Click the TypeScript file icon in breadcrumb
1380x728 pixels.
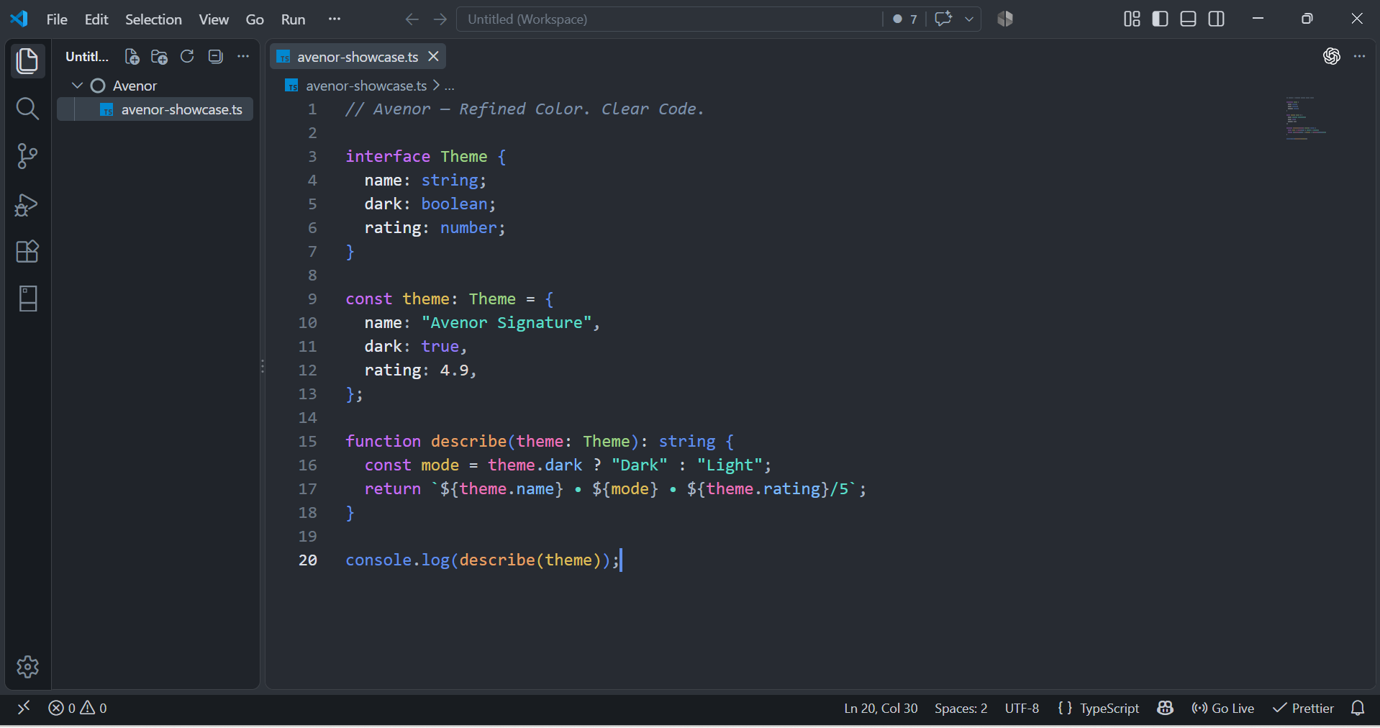[291, 86]
